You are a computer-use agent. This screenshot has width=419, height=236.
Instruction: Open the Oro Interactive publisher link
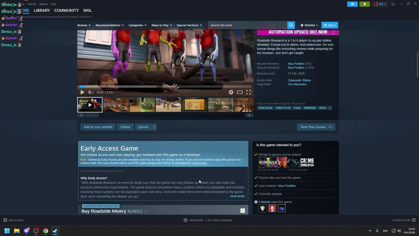(x=297, y=84)
